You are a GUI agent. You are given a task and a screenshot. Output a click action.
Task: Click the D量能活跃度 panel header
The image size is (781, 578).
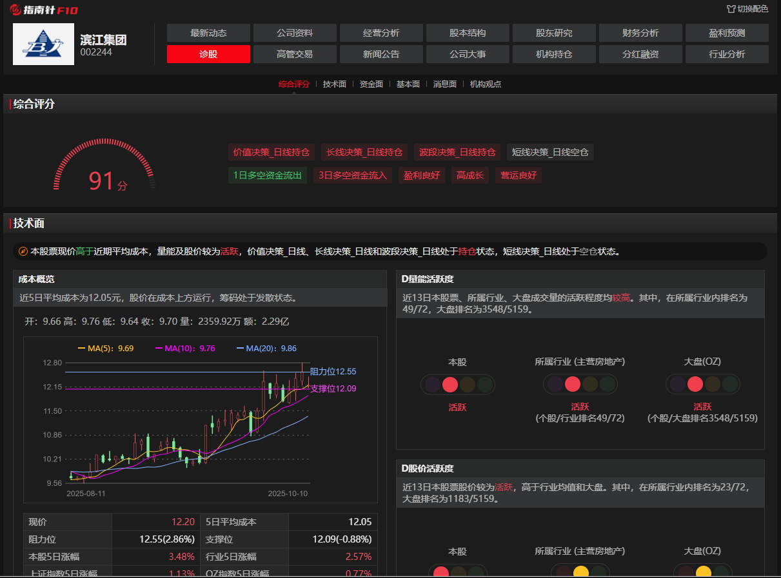pyautogui.click(x=580, y=279)
